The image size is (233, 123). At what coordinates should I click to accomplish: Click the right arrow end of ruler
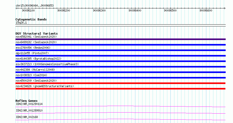[x=225, y=8]
